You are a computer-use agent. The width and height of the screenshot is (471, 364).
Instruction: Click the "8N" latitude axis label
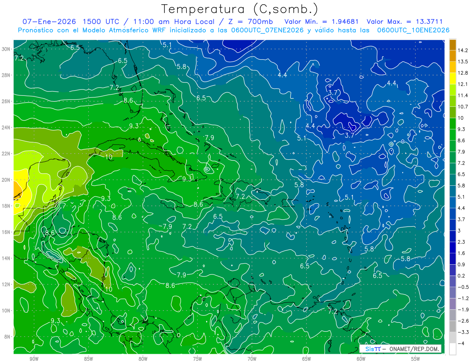[8, 337]
